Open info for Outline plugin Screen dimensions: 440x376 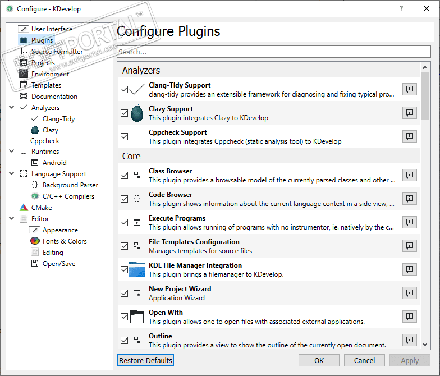[x=410, y=340]
